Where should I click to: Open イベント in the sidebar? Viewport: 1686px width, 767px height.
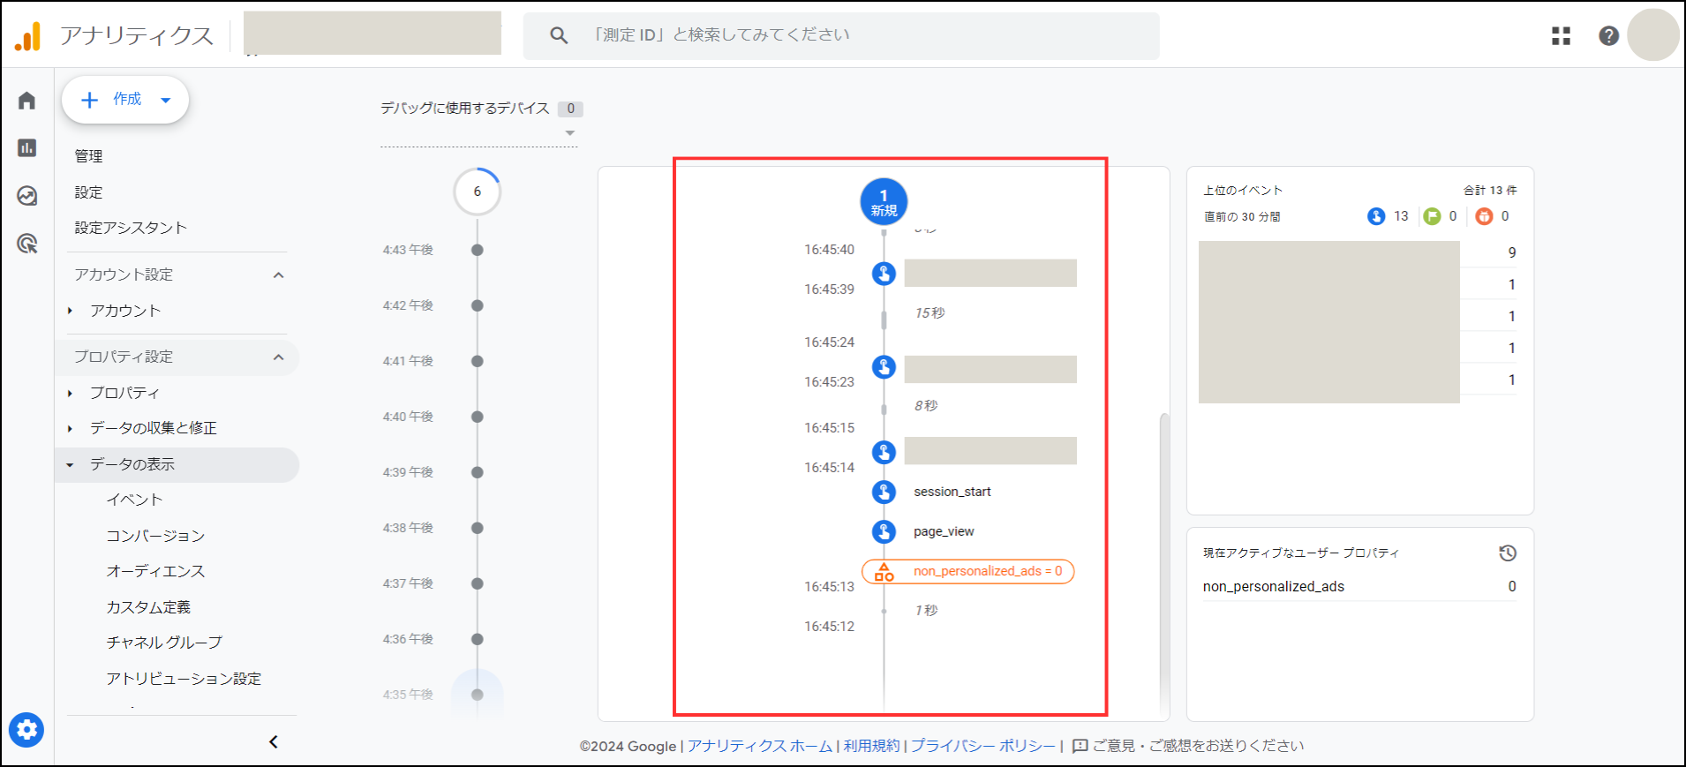point(134,500)
